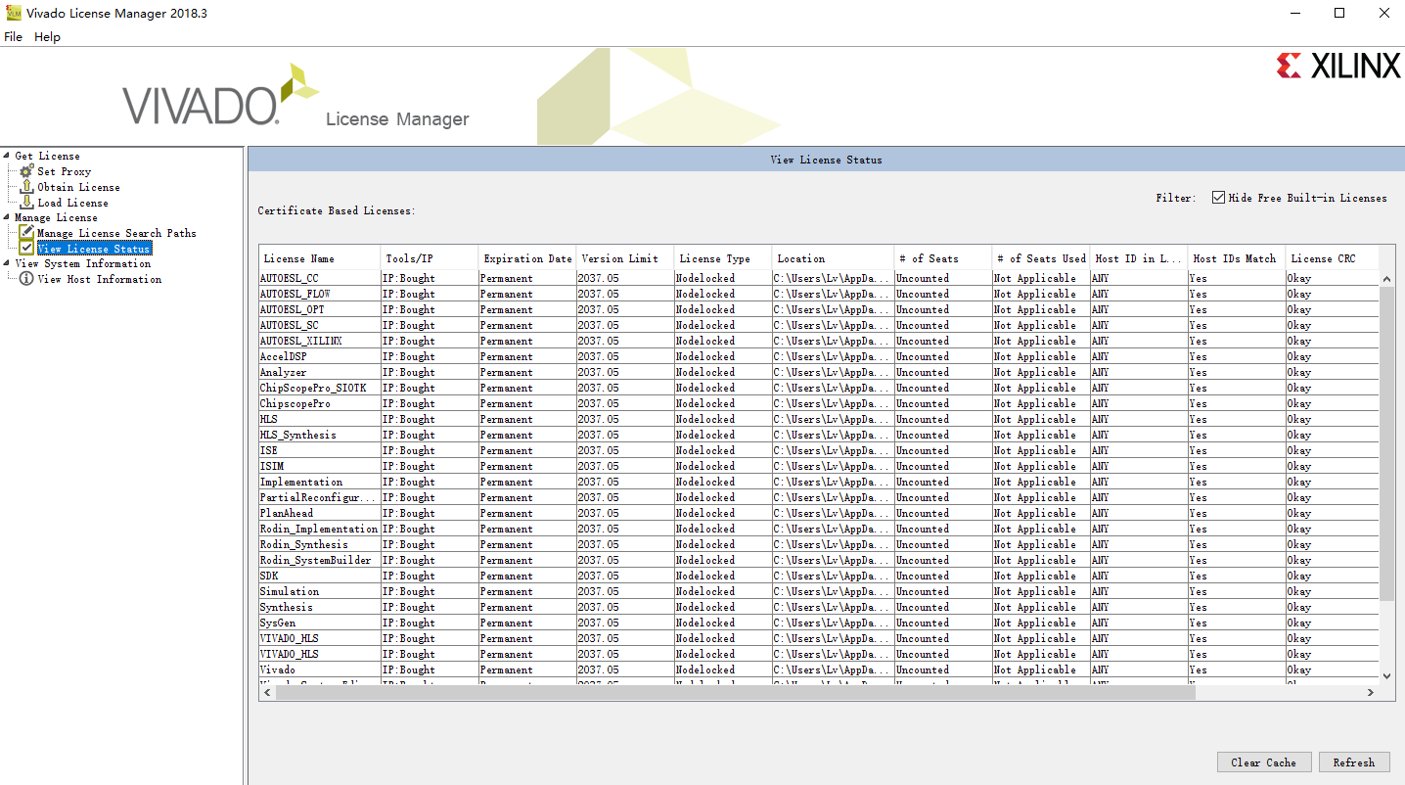This screenshot has height=785, width=1405.
Task: Open the File menu
Action: (x=13, y=37)
